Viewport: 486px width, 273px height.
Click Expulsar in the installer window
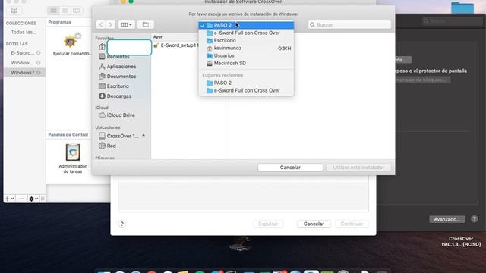click(x=268, y=224)
